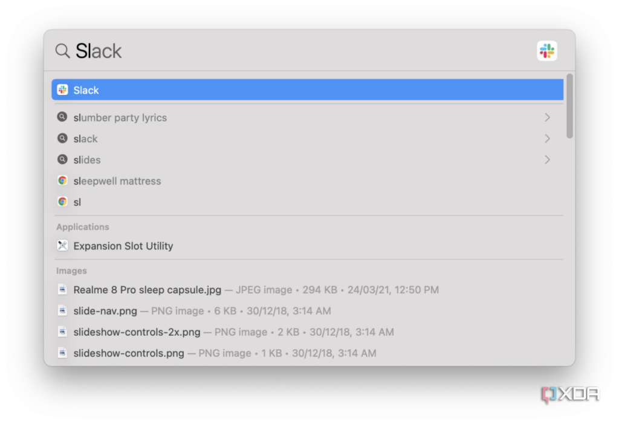
Task: Open slideshow-controls-2x.png result
Action: [308, 332]
